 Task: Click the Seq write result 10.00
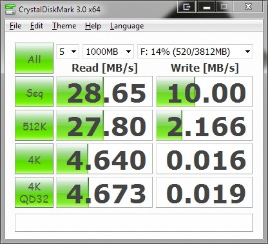pyautogui.click(x=204, y=92)
